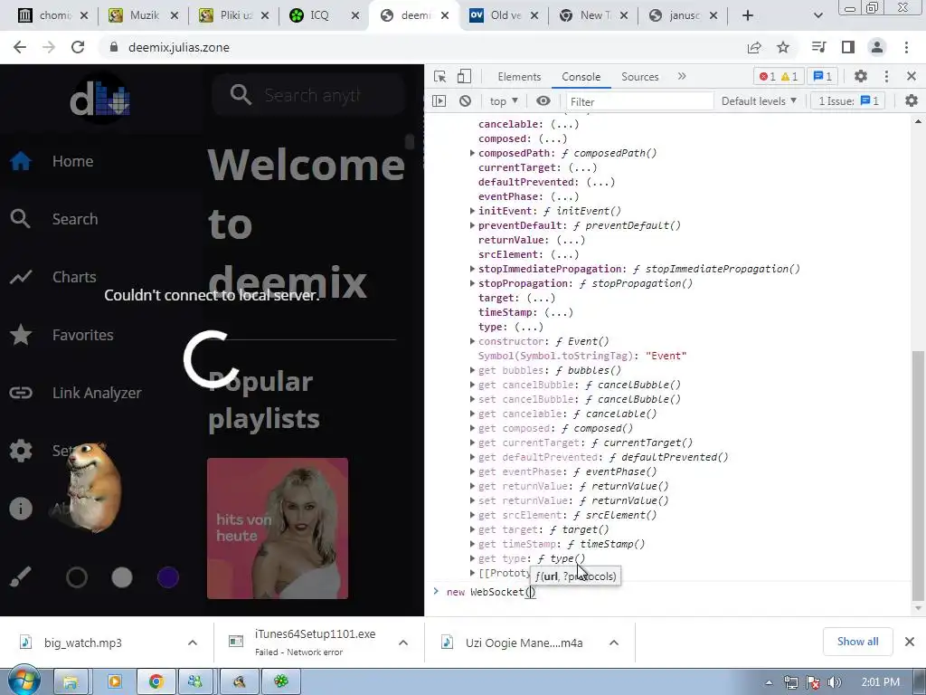Open Chrome from the Windows taskbar
Viewport: 926px width, 695px height.
156,681
